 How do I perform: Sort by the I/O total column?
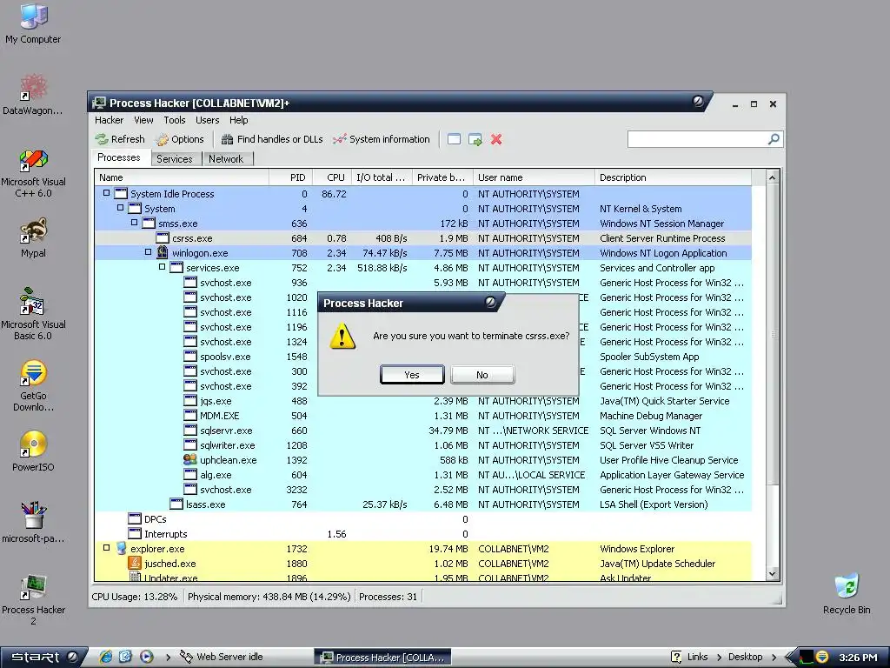pos(382,177)
